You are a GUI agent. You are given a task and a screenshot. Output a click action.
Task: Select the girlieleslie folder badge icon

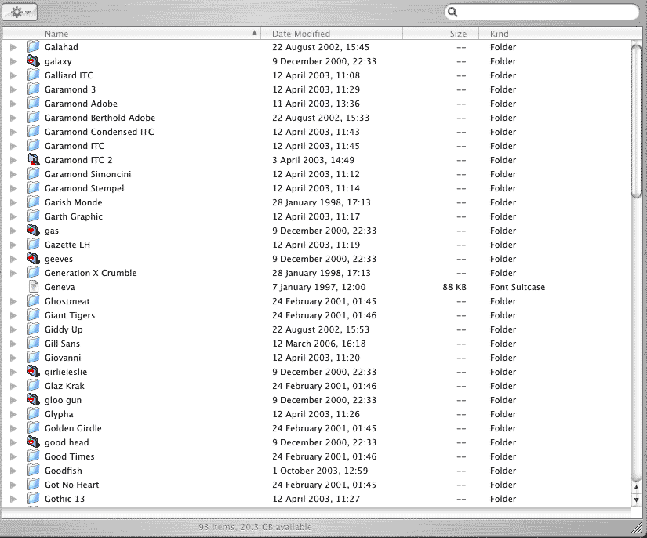pyautogui.click(x=34, y=371)
